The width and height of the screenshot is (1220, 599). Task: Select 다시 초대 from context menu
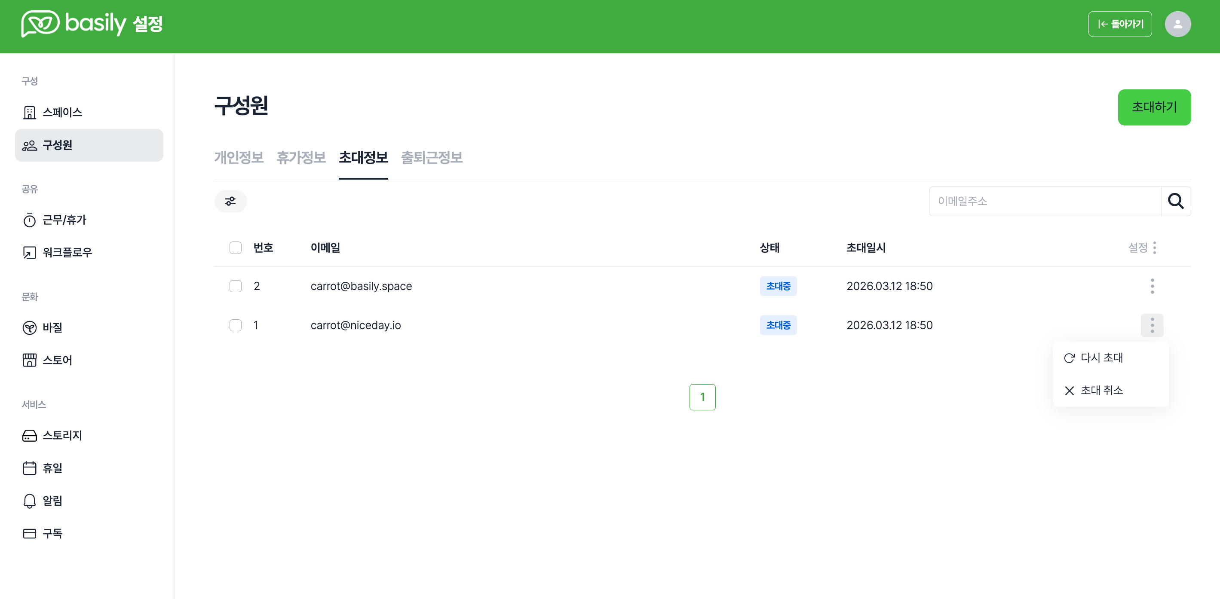coord(1101,358)
